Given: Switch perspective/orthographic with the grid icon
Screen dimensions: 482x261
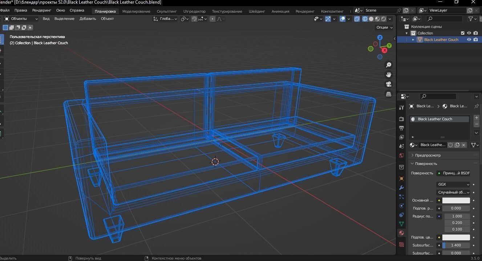Looking at the screenshot, I should tap(389, 94).
